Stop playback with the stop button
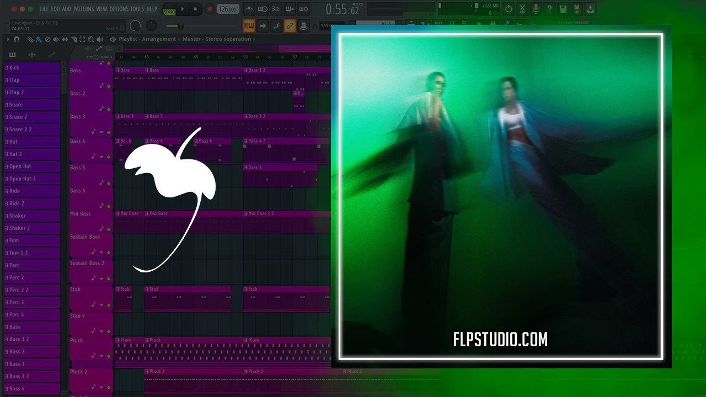 pyautogui.click(x=195, y=9)
